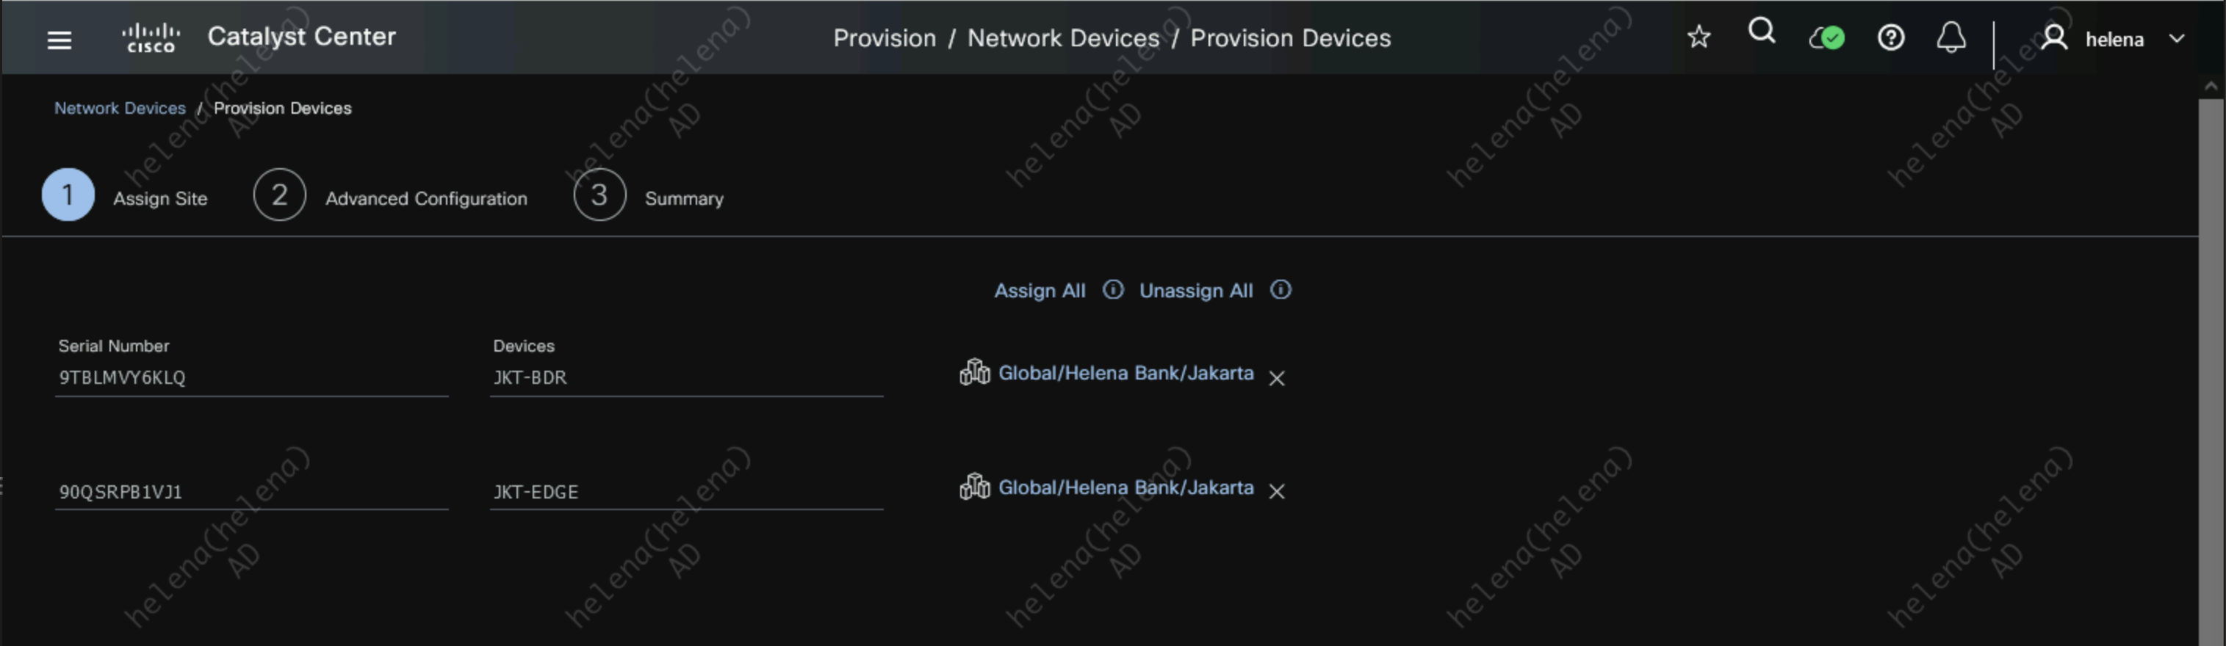Click the info icon beside Unassign All

pyautogui.click(x=1281, y=290)
